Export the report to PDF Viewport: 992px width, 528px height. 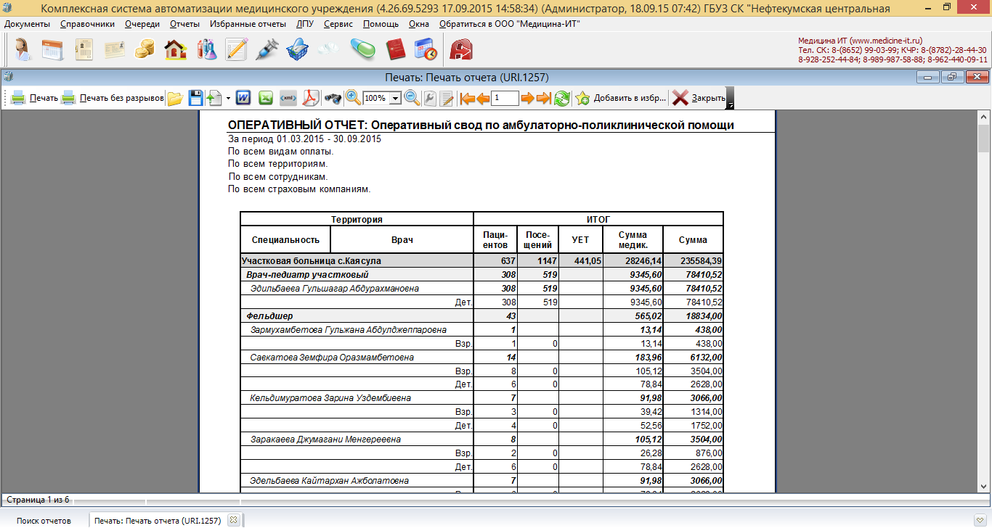311,98
